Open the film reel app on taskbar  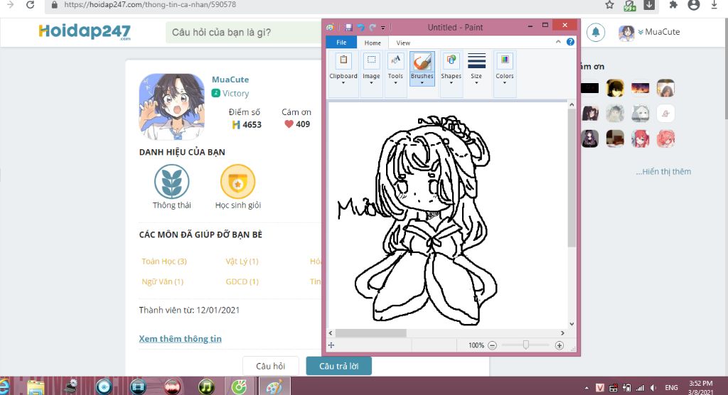(138, 386)
